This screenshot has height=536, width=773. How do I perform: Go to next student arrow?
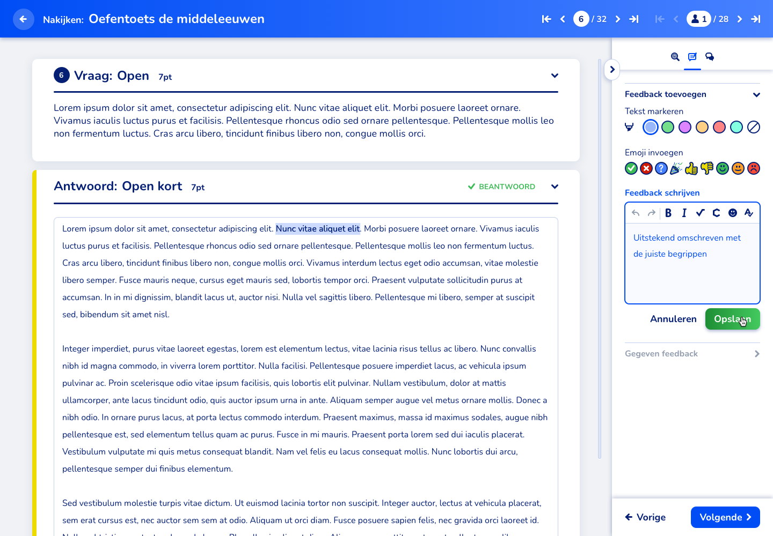(x=740, y=19)
